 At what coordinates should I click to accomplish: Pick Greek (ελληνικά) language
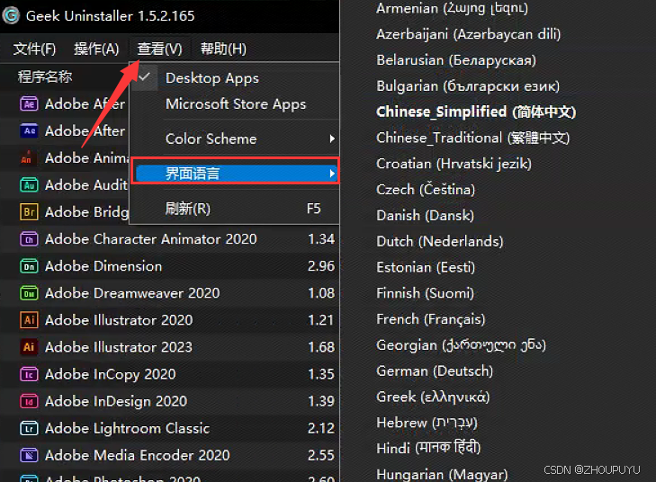coord(433,397)
